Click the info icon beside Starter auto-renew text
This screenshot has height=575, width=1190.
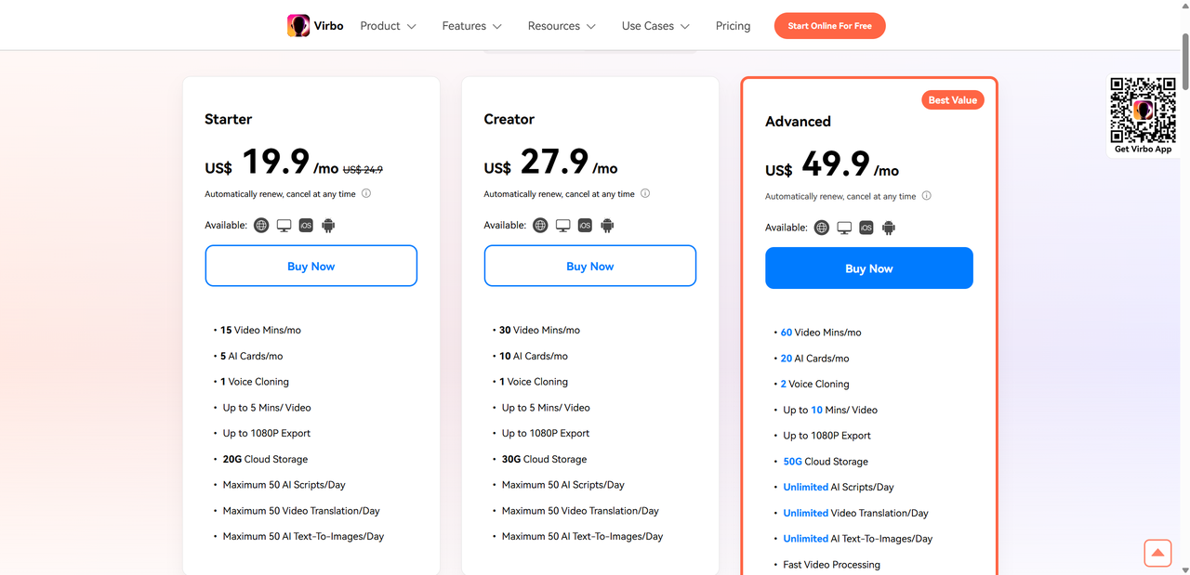pyautogui.click(x=366, y=194)
